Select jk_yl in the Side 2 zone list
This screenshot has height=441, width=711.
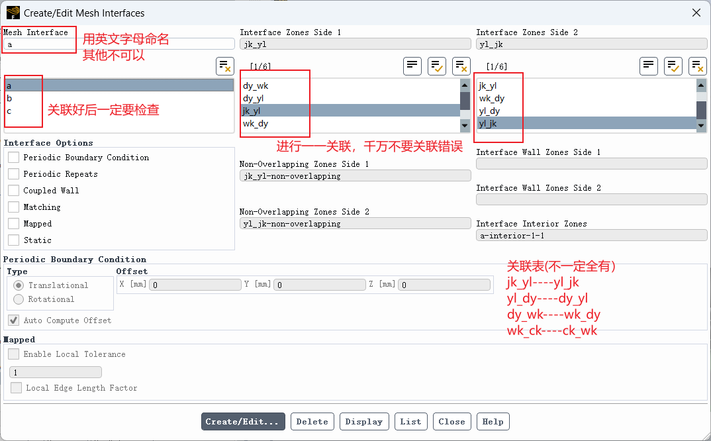pos(587,85)
